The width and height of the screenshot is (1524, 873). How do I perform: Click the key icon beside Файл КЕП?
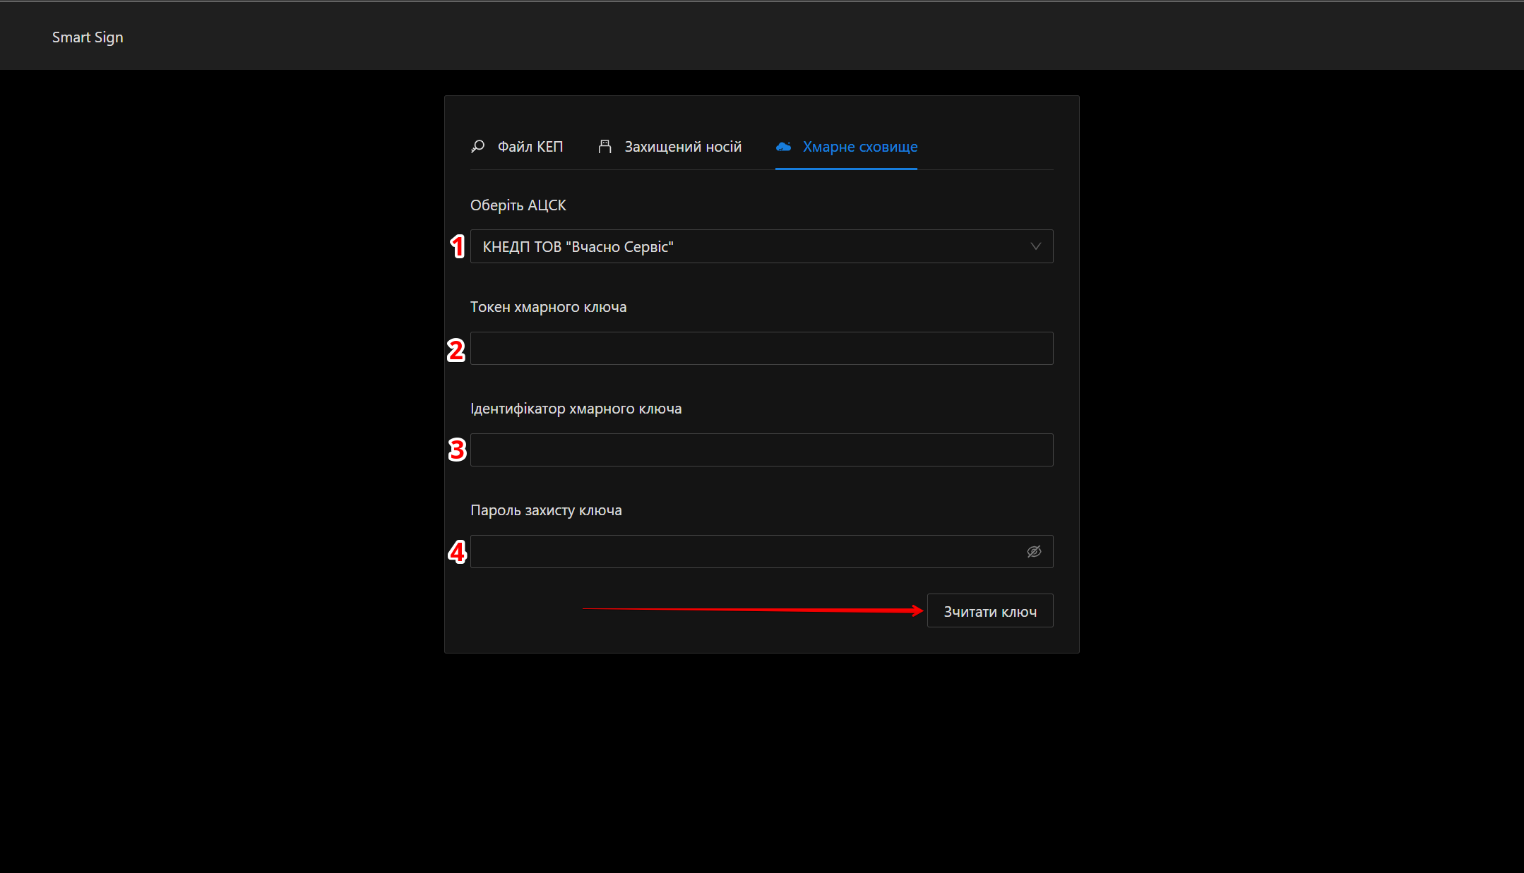(x=478, y=146)
